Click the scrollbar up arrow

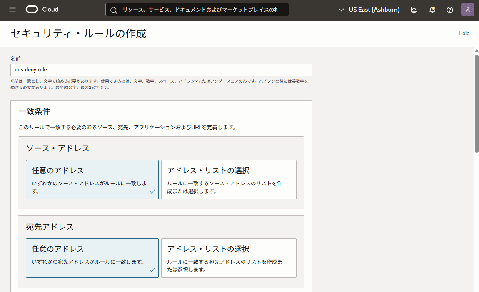pyautogui.click(x=477, y=51)
